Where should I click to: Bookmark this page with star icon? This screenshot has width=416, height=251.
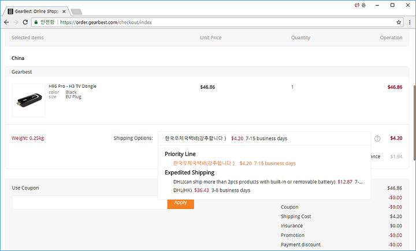[x=399, y=23]
